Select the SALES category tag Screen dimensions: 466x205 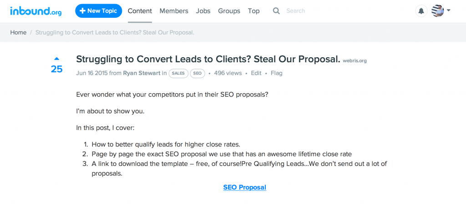point(178,73)
